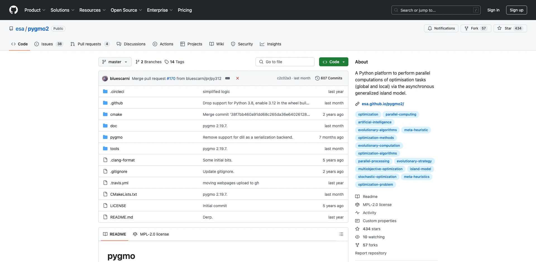Switch to the Pull requests tab
536x262 pixels.
click(x=90, y=44)
